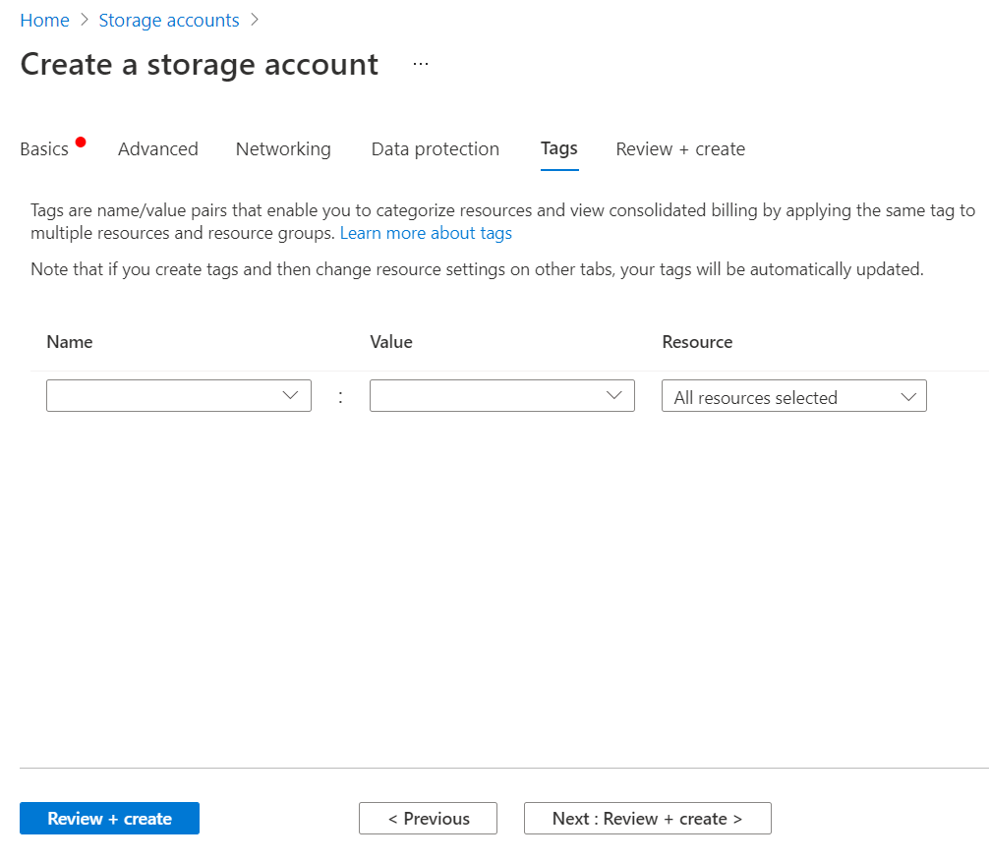The width and height of the screenshot is (989, 861).
Task: Go to the Data protection tab
Action: 436,149
